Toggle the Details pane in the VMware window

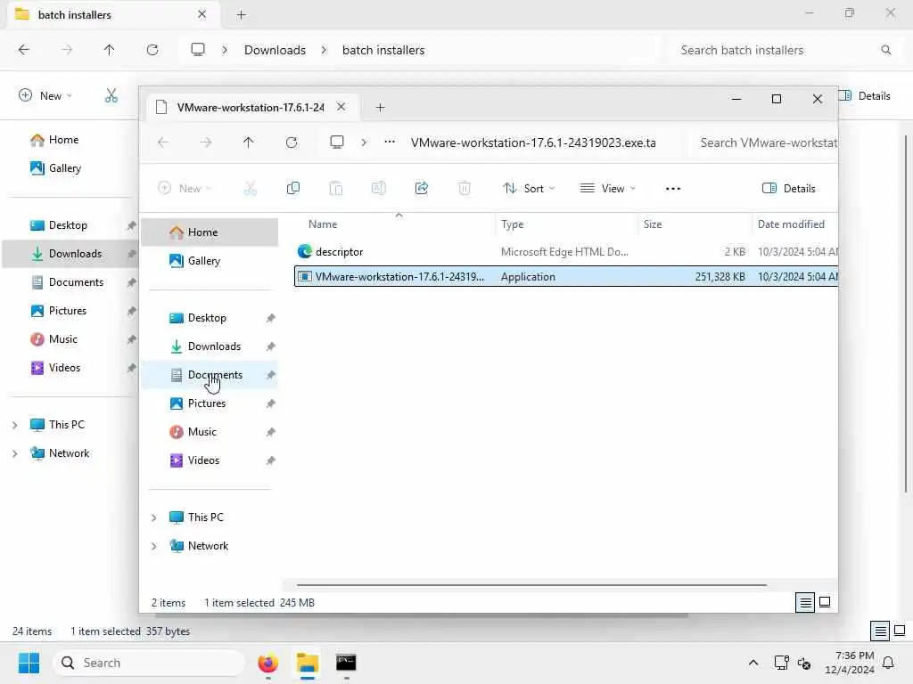(788, 189)
